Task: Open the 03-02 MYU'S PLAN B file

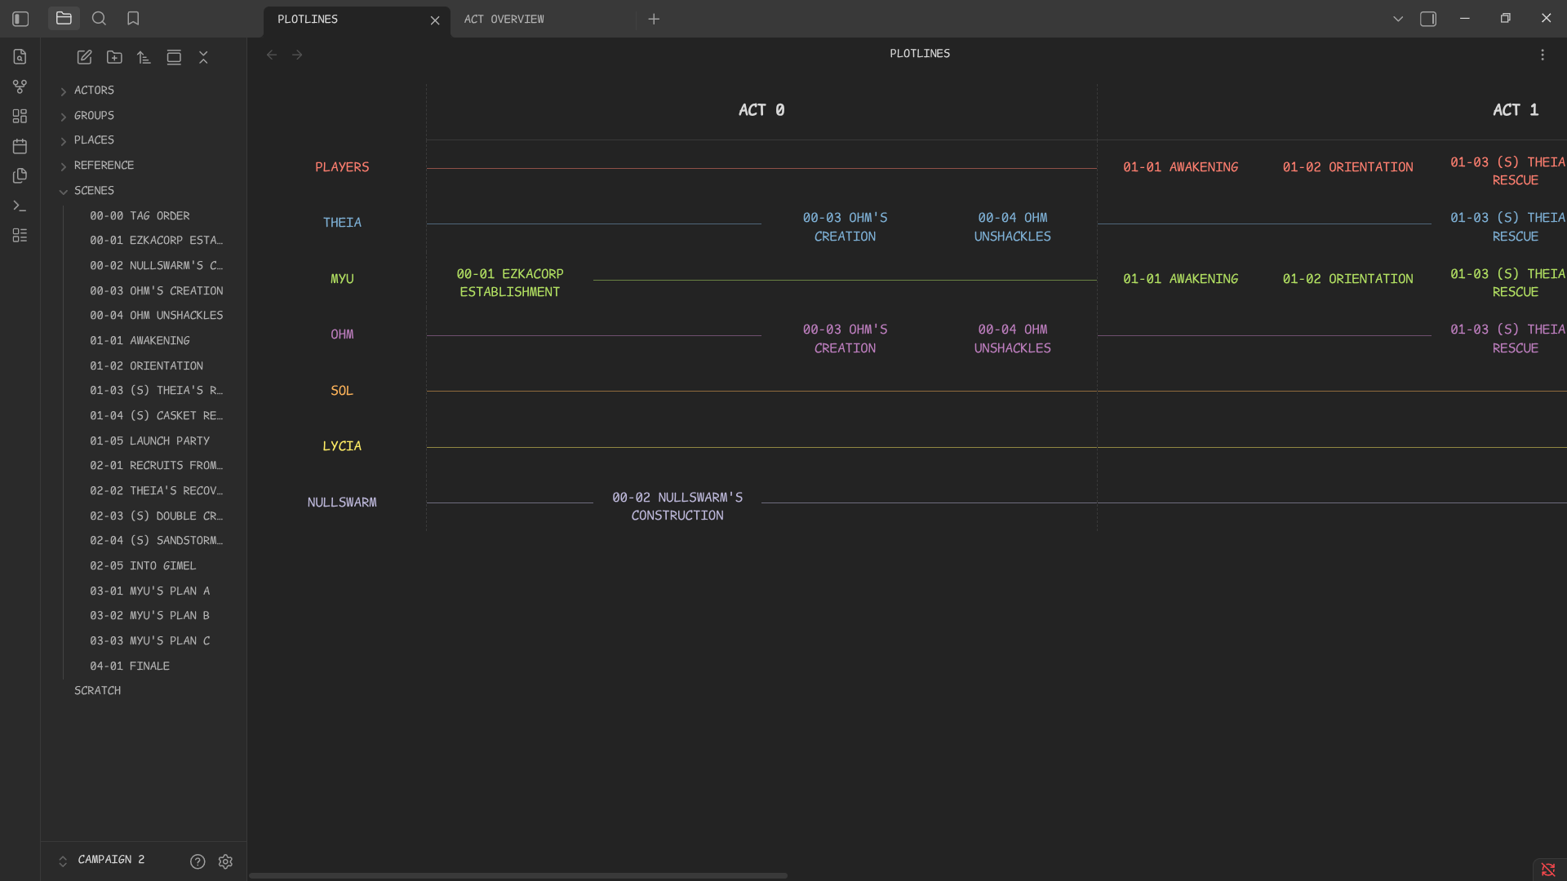Action: [x=149, y=616]
